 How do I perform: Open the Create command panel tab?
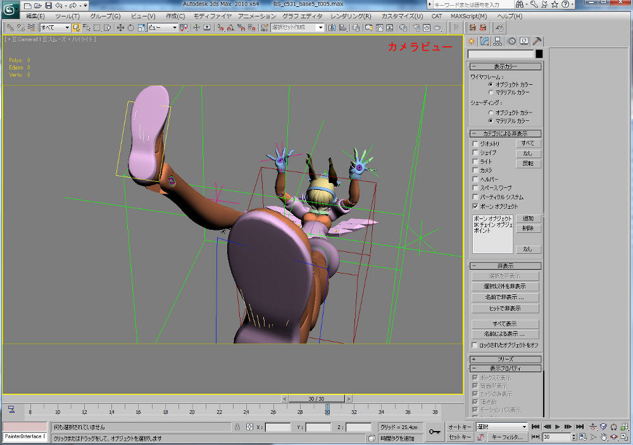pos(471,41)
